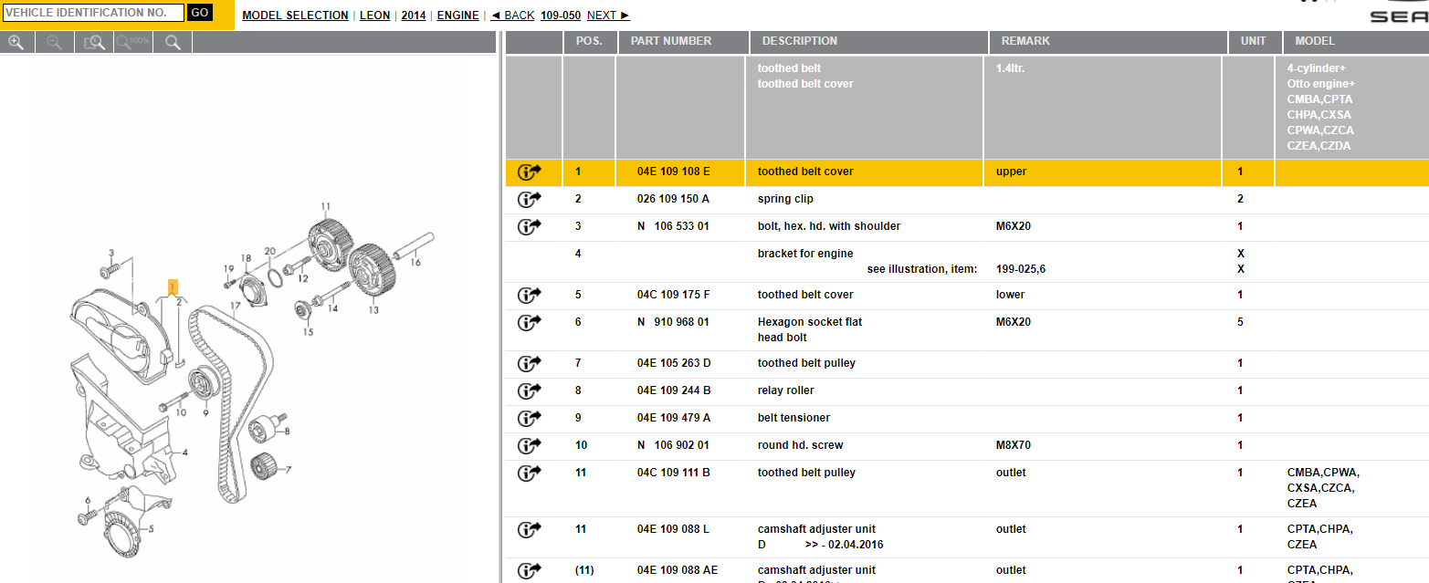
Task: Open the MODEL SELECTION breadcrumb link
Action: (x=295, y=16)
